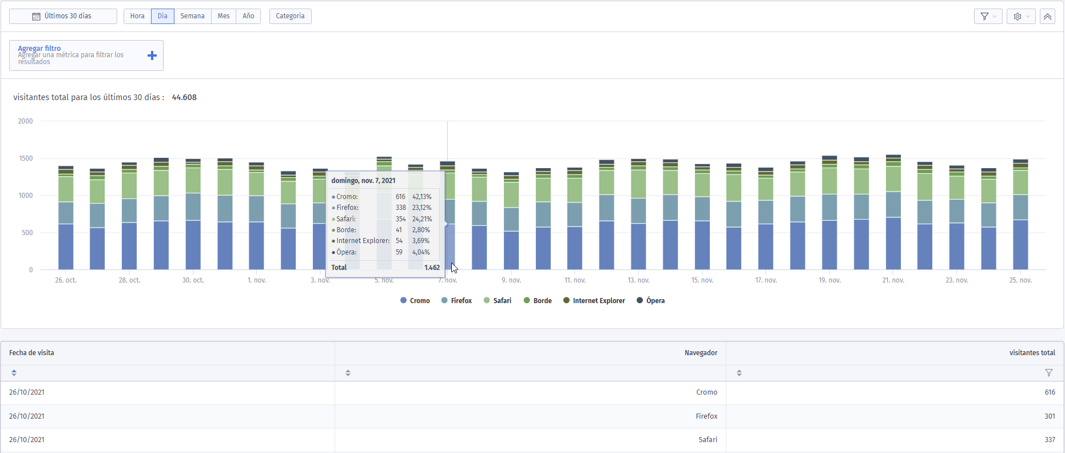Select the Hora grouping tab

pos(137,16)
